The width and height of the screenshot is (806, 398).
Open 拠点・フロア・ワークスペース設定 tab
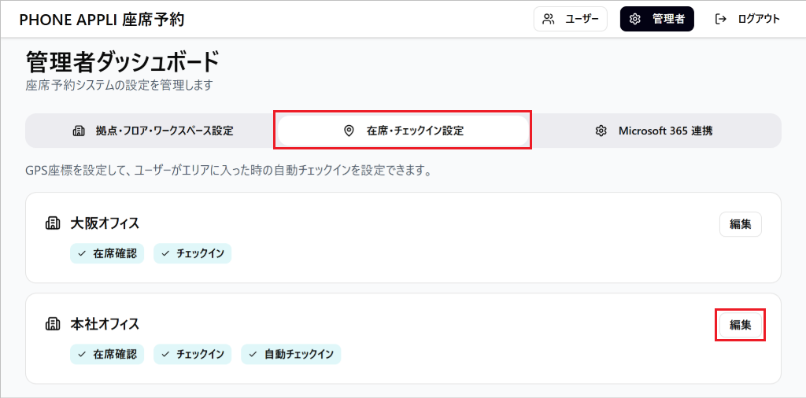point(152,131)
